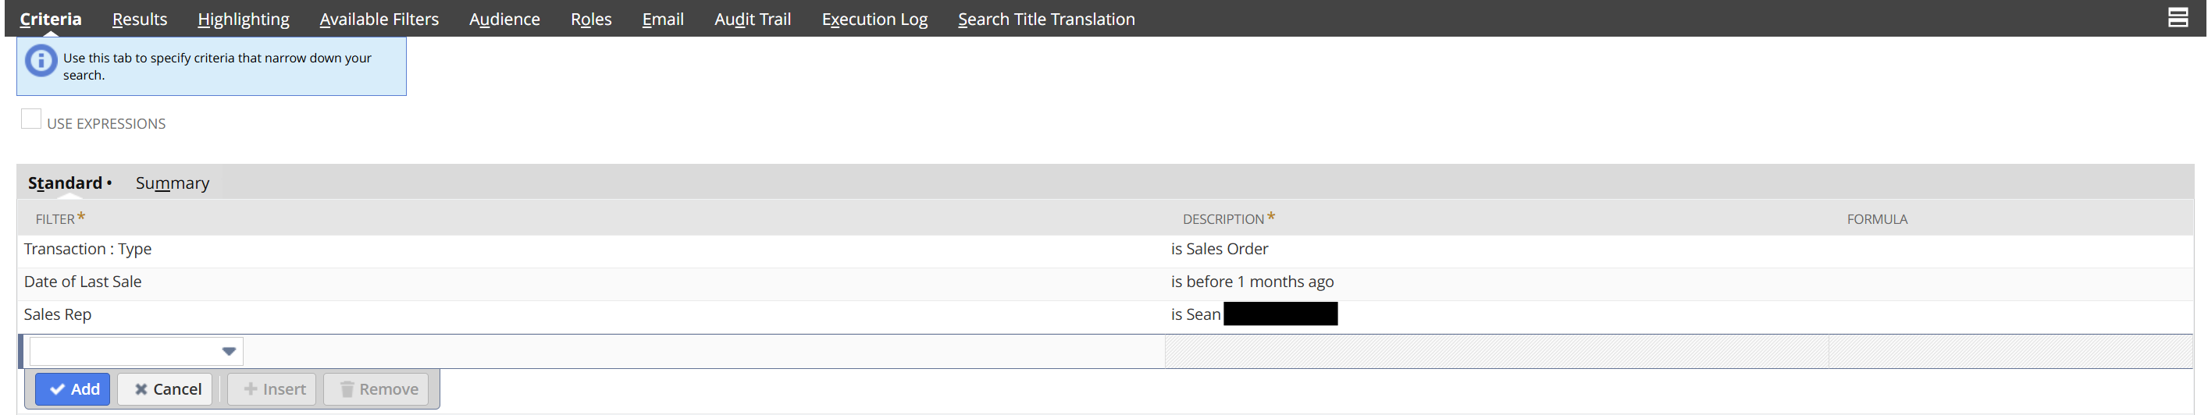Select the Audience tab
The image size is (2208, 415).
(504, 19)
